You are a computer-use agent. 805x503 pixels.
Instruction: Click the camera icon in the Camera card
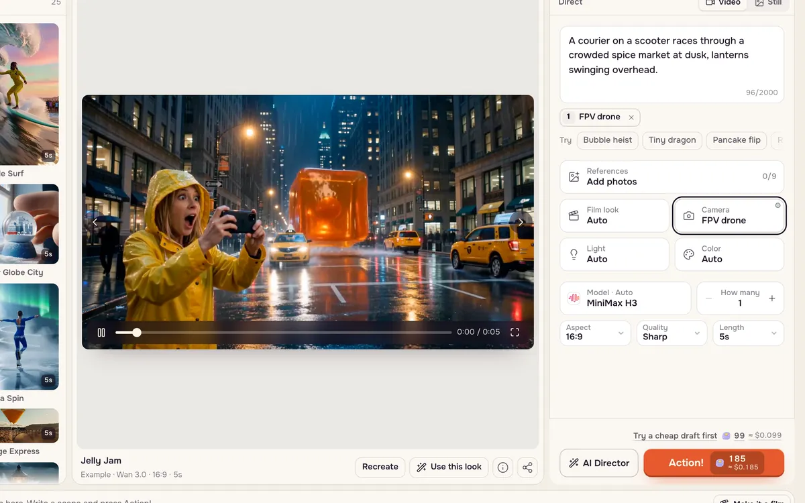point(689,216)
